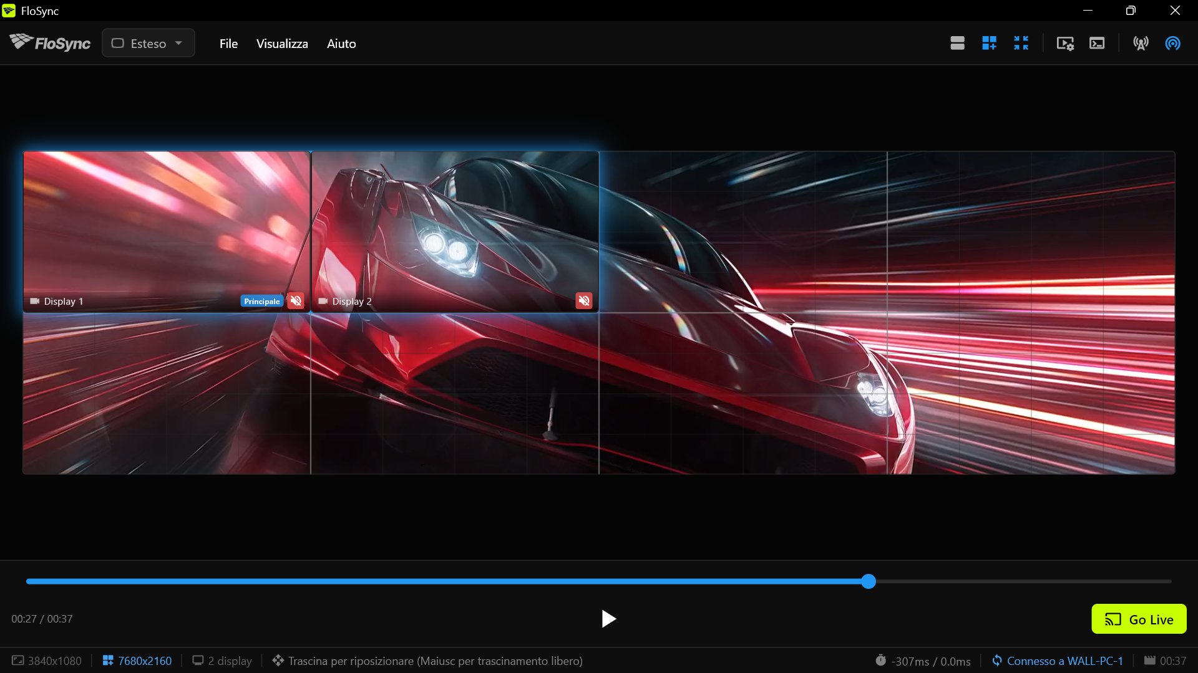Click the broadcast tower antenna icon
The height and width of the screenshot is (673, 1198).
coord(1141,43)
